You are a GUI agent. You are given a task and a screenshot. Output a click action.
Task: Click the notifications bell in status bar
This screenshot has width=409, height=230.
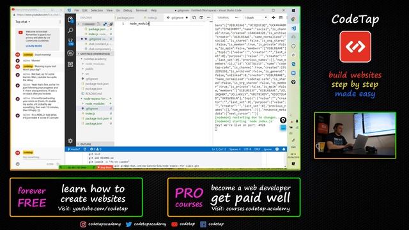tap(284, 149)
